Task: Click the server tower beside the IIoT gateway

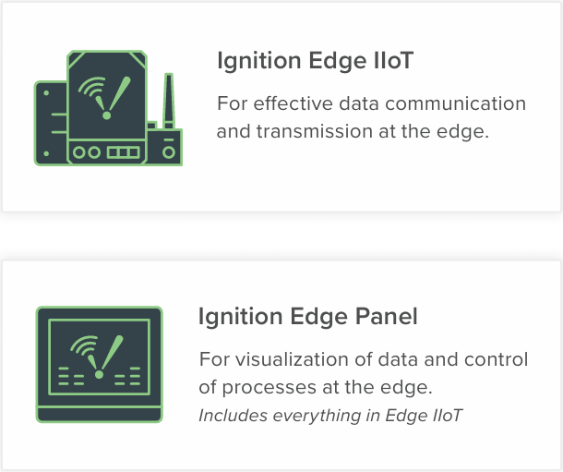Action: [x=51, y=123]
